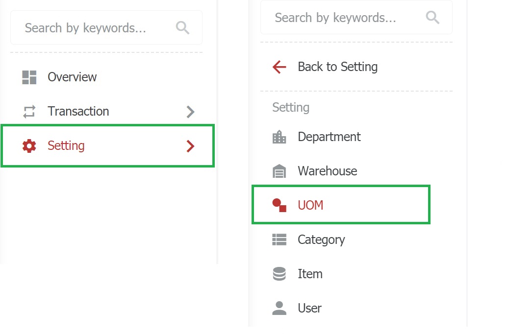Viewport: 508px width, 336px height.
Task: Go Back to Setting link
Action: pos(337,67)
